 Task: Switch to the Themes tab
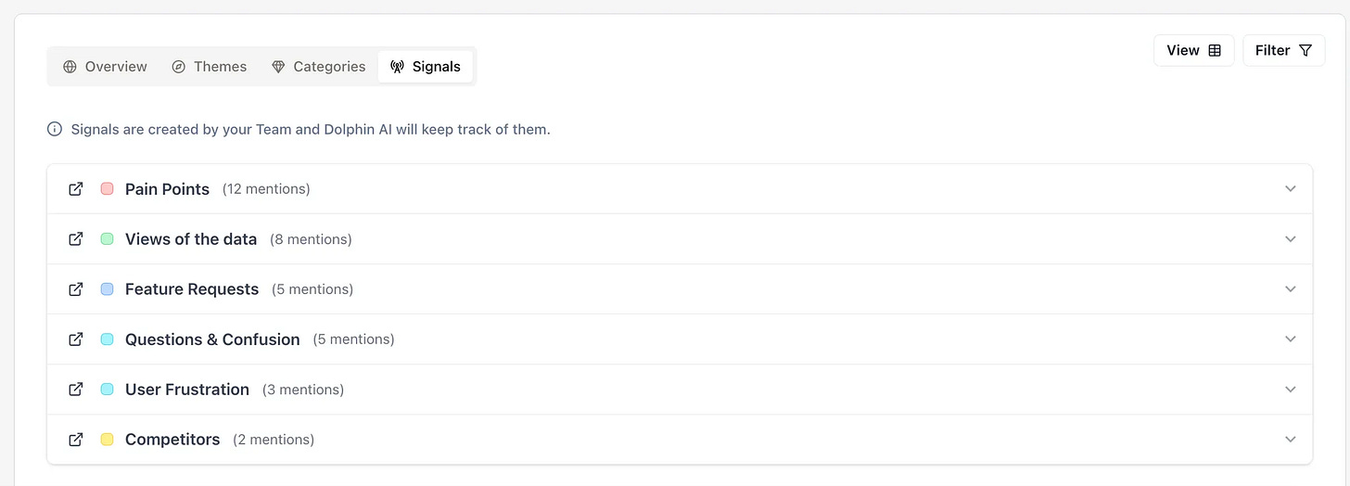point(210,67)
